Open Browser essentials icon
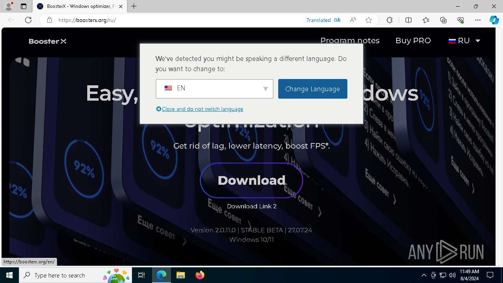This screenshot has width=503, height=283. pos(461,20)
